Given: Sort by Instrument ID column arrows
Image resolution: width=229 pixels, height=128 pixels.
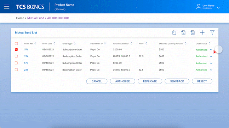Looking at the screenshot, I should tap(105, 43).
